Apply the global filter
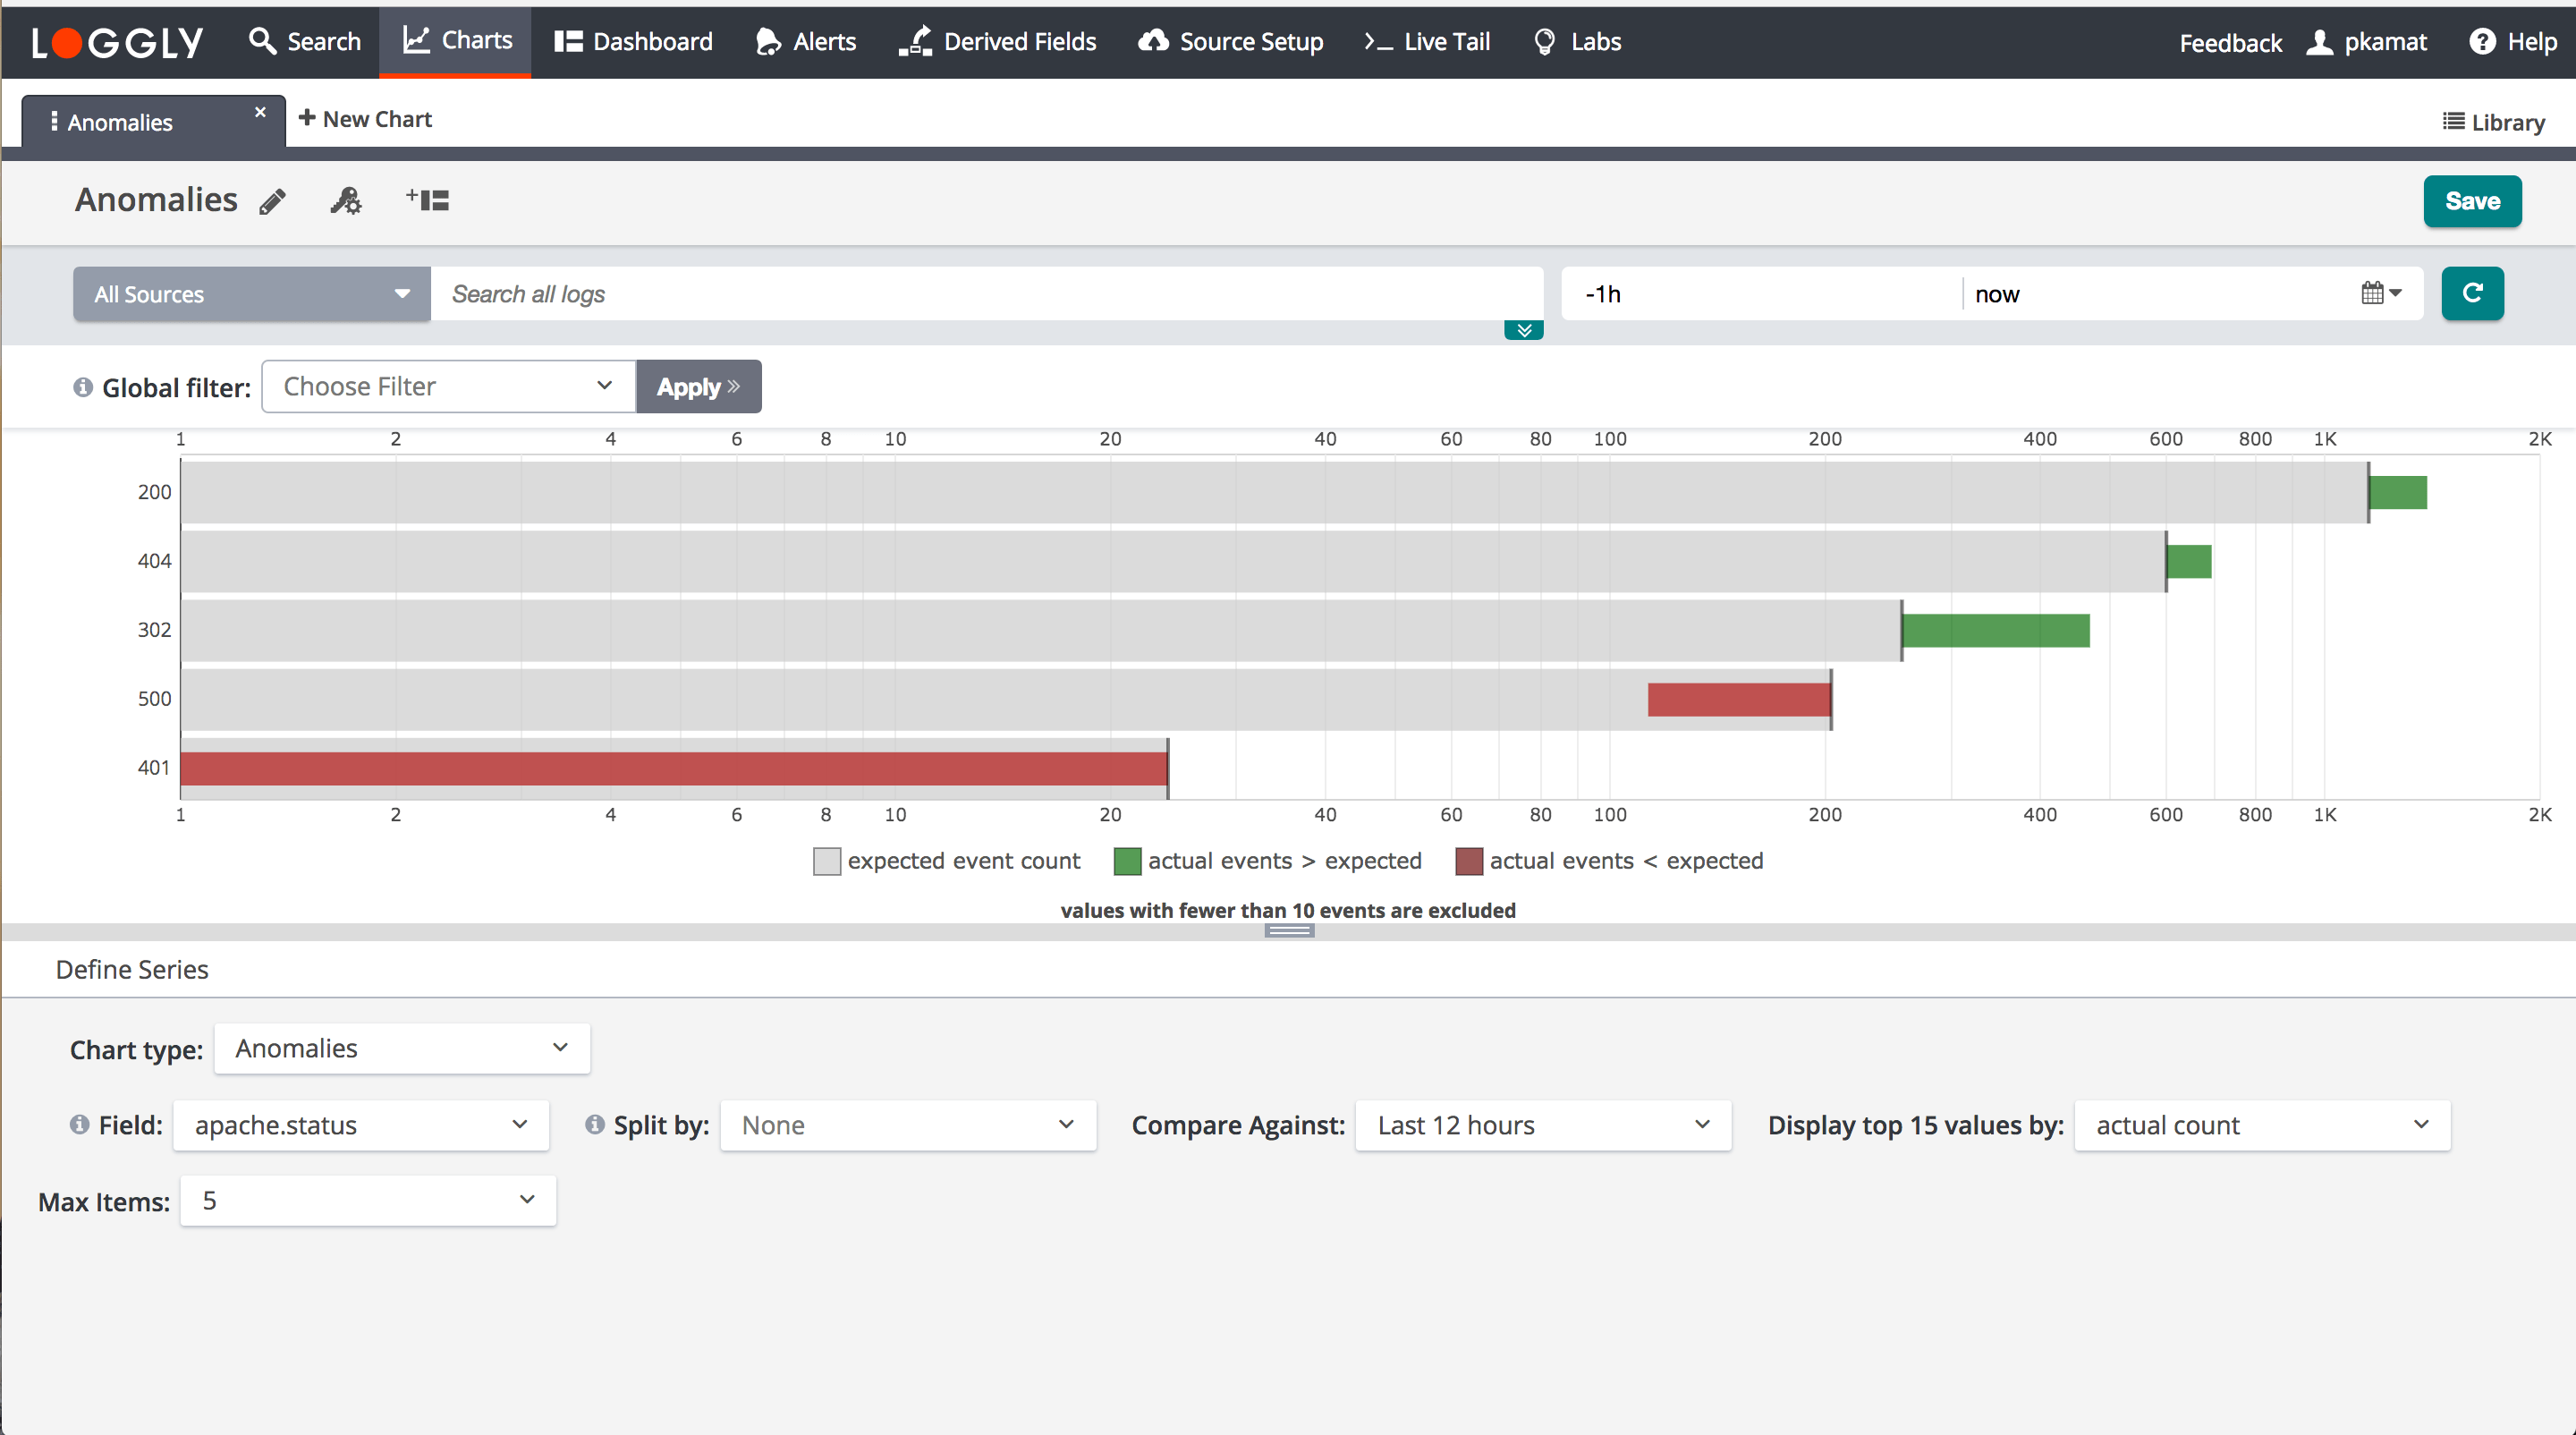This screenshot has width=2576, height=1435. click(698, 386)
